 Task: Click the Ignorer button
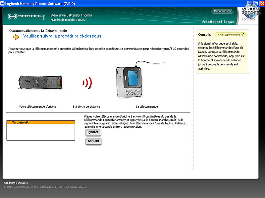pyautogui.click(x=93, y=132)
